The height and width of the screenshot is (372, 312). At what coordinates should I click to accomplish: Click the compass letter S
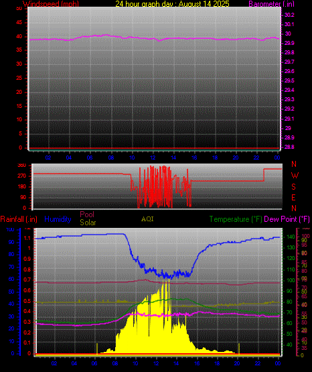coord(293,187)
